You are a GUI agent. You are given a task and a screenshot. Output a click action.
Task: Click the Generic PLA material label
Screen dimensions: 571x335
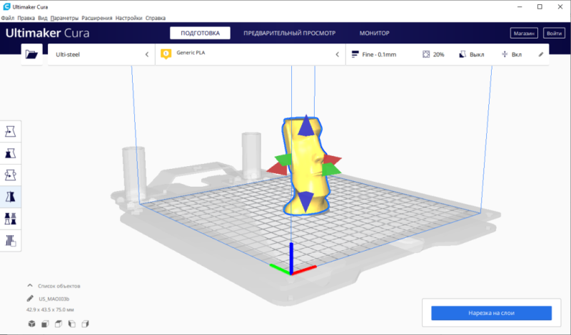click(191, 52)
